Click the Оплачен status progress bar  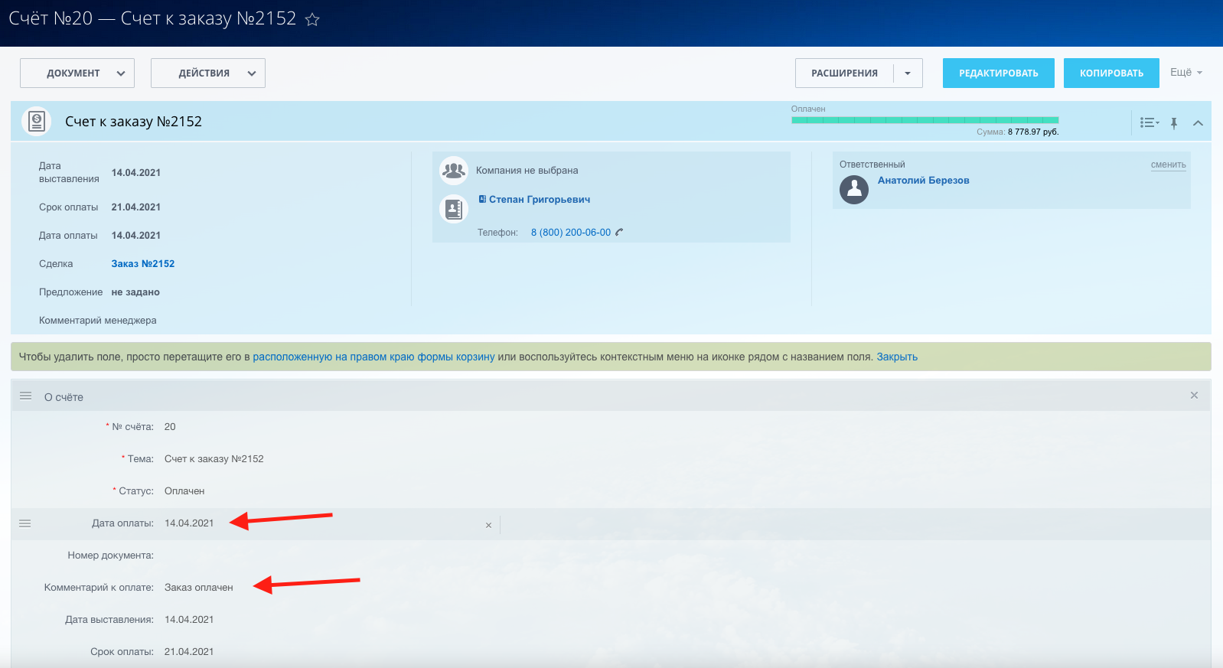pos(925,120)
